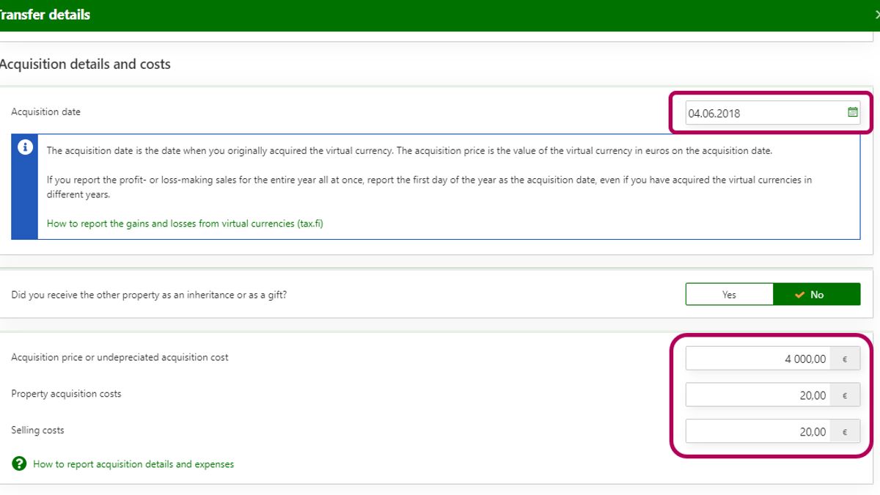Select No for inheritance or gift
Viewport: 880px width, 495px height.
[816, 295]
